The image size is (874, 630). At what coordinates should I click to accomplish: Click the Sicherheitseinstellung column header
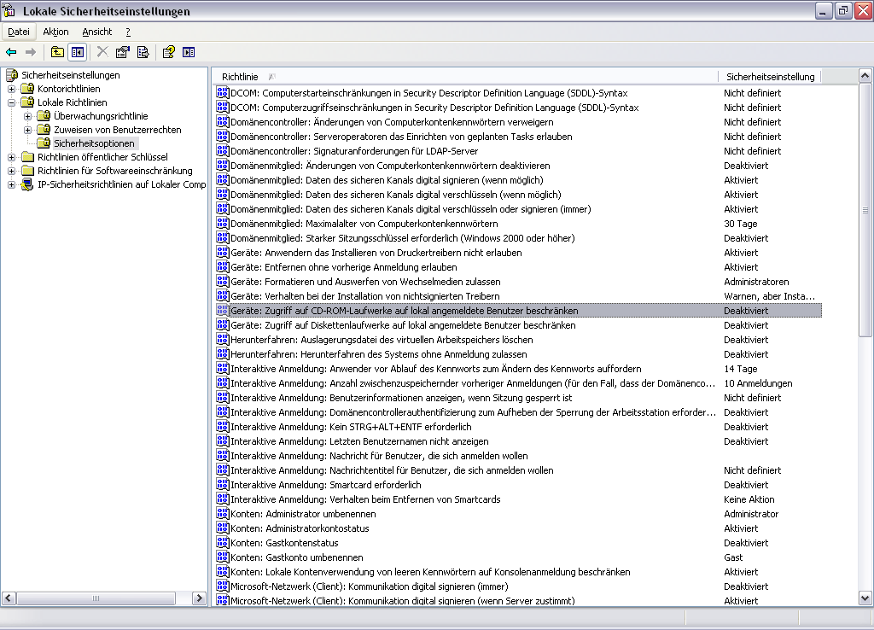770,77
